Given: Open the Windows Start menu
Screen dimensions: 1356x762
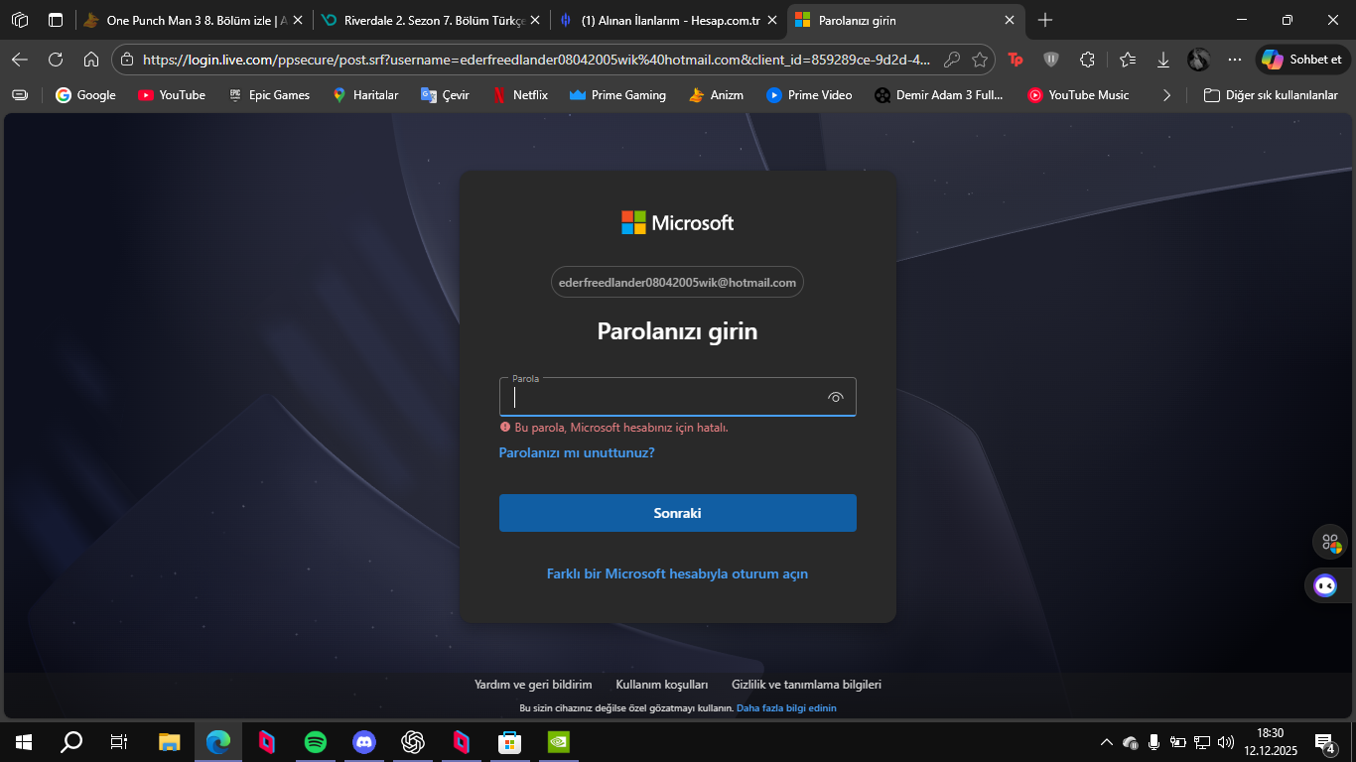Looking at the screenshot, I should (24, 741).
